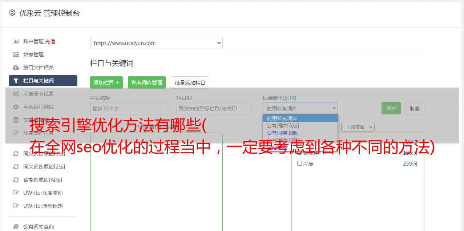Click the 取消 button
The width and height of the screenshot is (464, 231).
coord(415,108)
